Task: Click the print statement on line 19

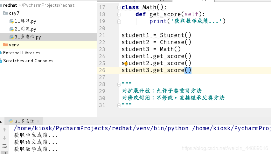Action: (x=188, y=21)
